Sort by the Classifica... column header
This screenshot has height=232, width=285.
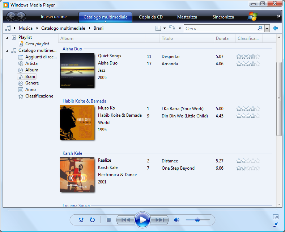point(249,38)
